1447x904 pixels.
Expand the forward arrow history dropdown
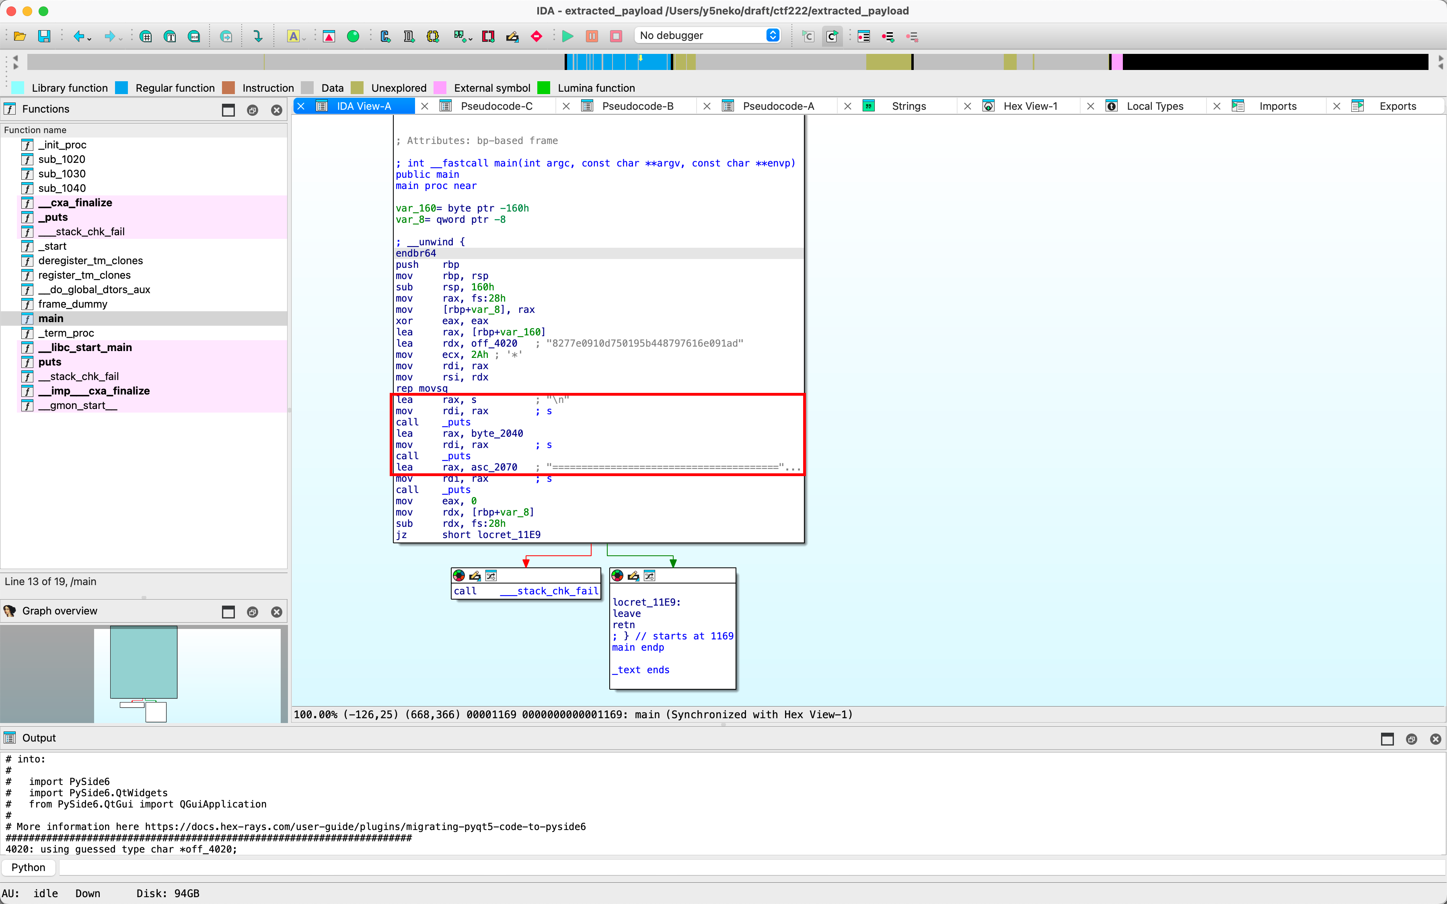pos(121,39)
